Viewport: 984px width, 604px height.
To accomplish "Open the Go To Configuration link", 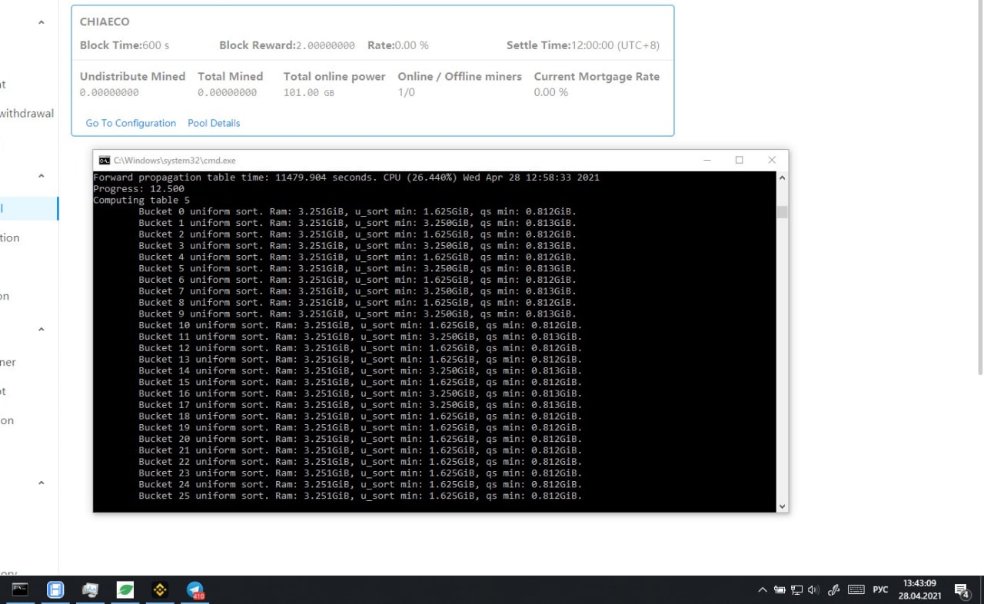I will [131, 123].
